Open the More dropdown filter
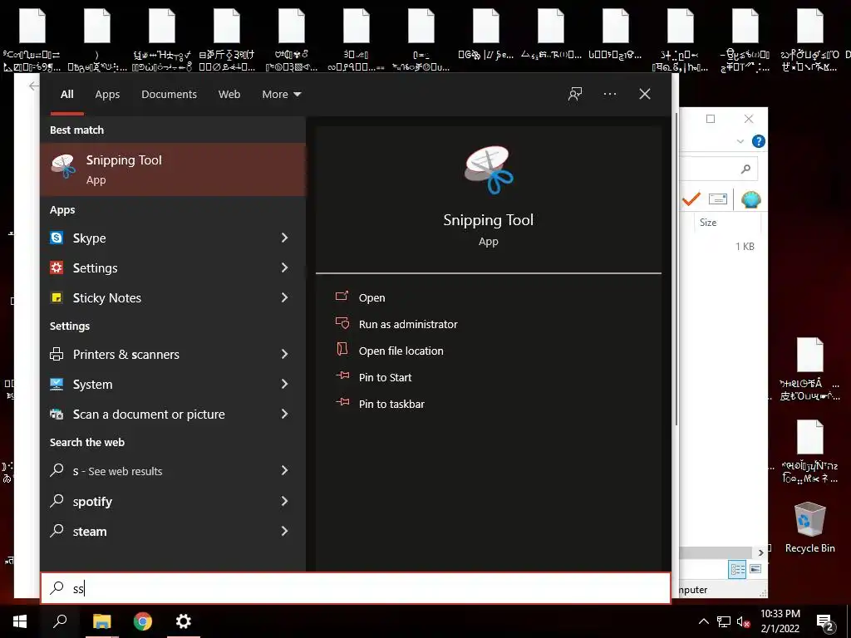The height and width of the screenshot is (638, 851). pyautogui.click(x=281, y=95)
